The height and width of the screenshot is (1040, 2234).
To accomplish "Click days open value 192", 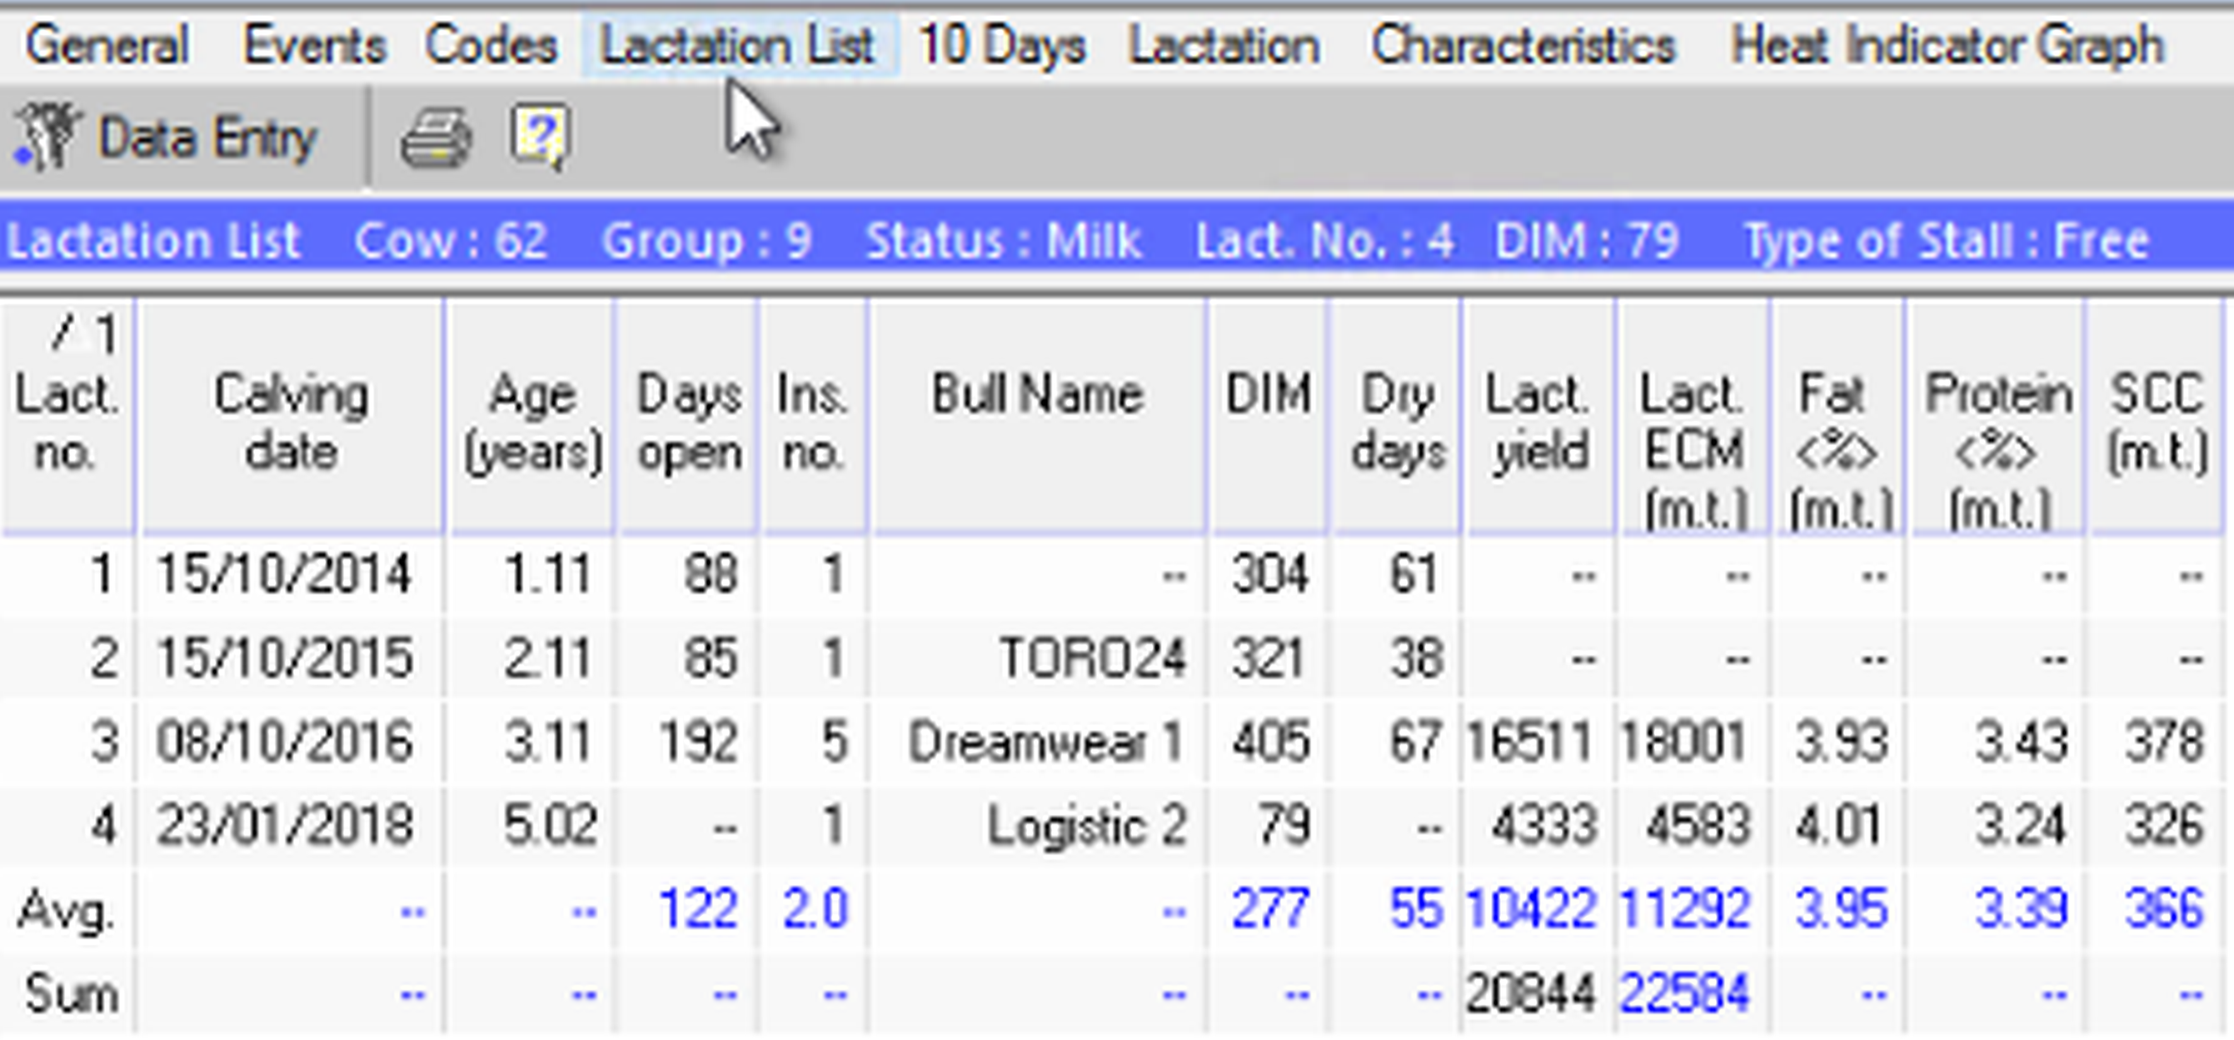I will pos(699,742).
